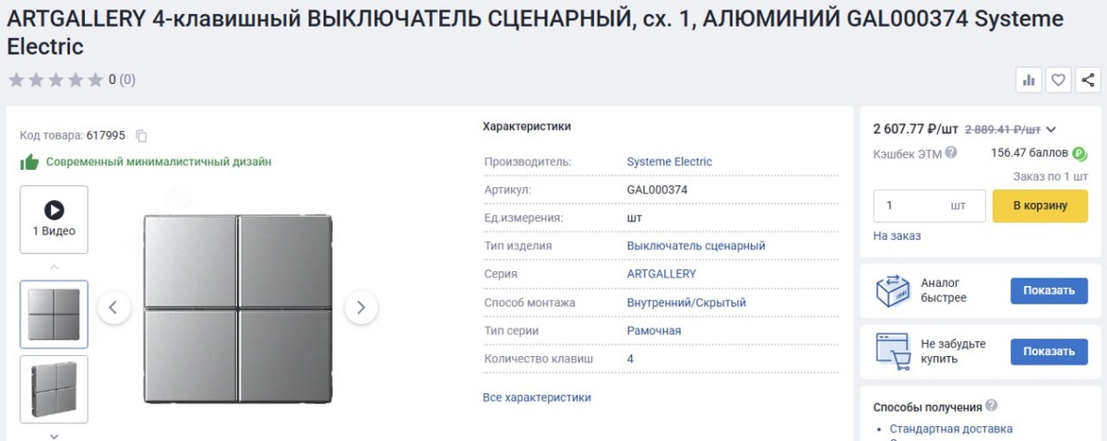
Task: Show previous product image with left arrow
Action: (x=113, y=307)
